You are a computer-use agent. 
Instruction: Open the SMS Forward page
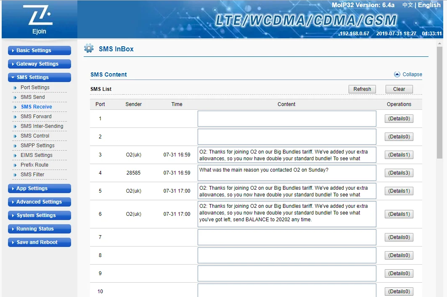(36, 117)
